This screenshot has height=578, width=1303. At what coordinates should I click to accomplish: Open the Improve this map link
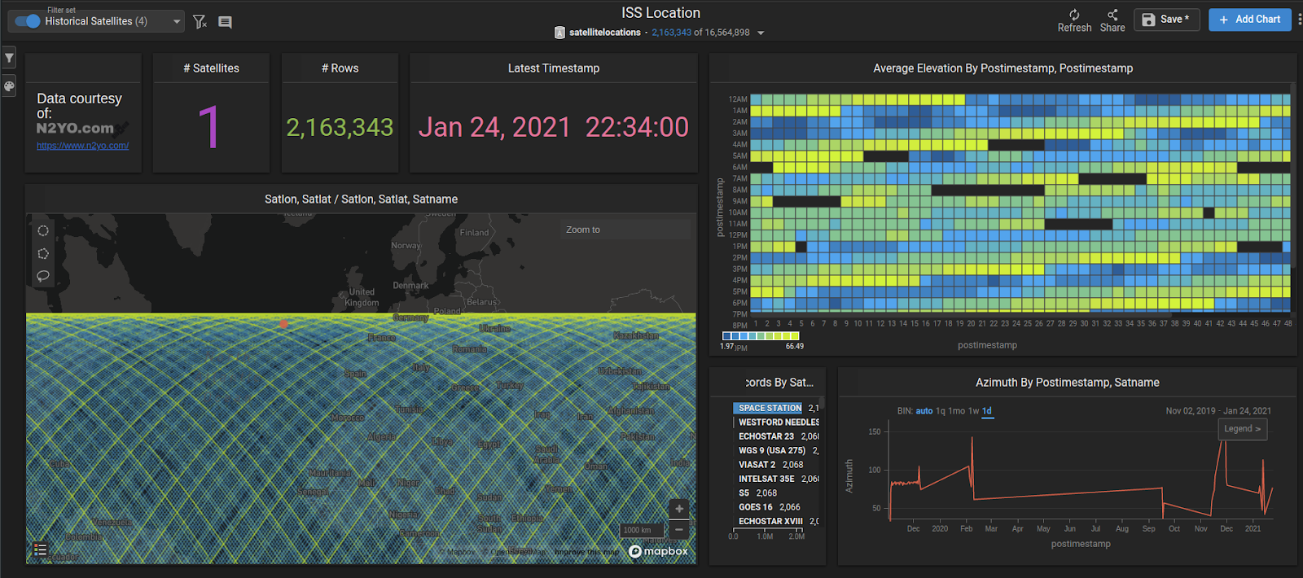click(586, 552)
